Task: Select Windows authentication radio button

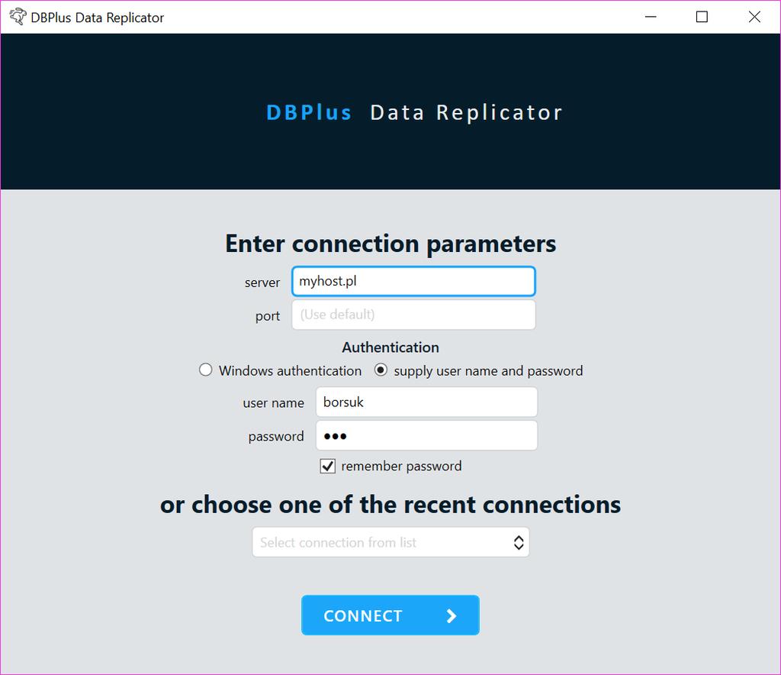Action: click(x=205, y=370)
